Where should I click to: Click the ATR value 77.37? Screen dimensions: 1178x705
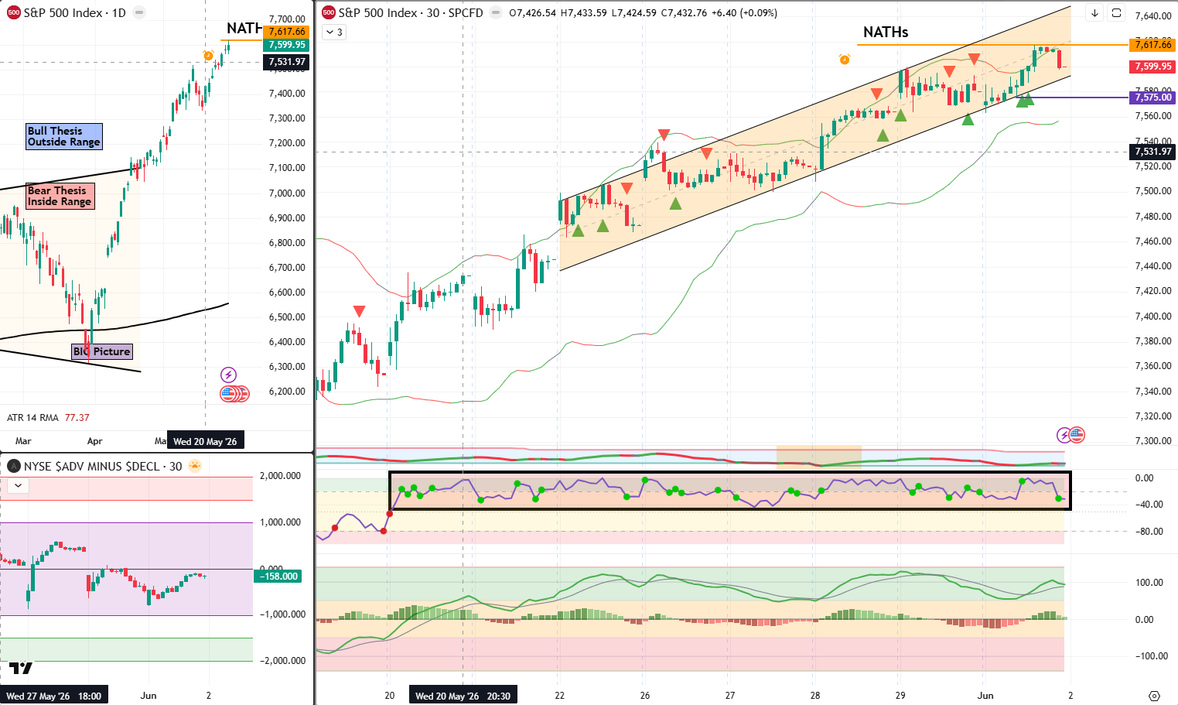tap(77, 418)
